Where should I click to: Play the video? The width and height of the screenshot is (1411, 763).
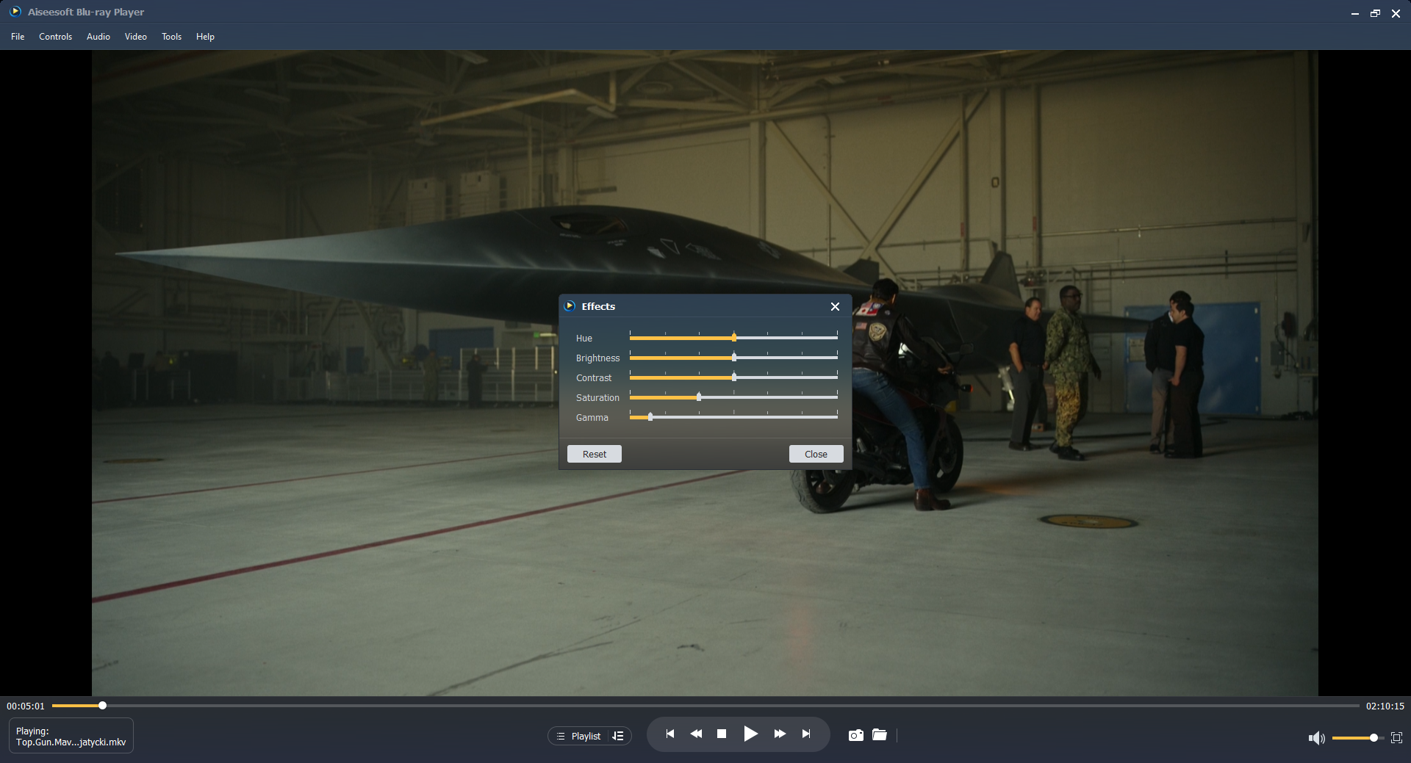750,734
